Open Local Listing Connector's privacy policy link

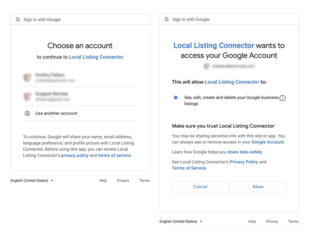(x=75, y=155)
